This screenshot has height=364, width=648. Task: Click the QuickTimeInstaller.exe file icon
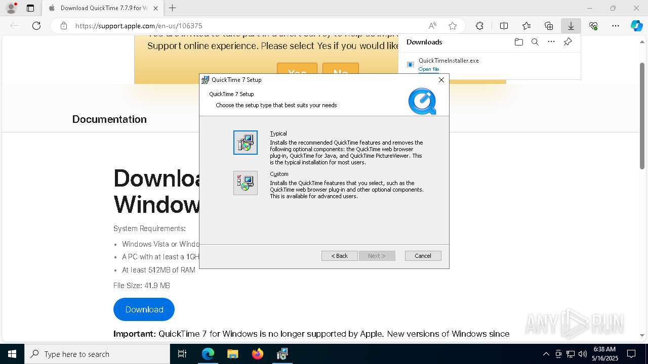click(411, 64)
